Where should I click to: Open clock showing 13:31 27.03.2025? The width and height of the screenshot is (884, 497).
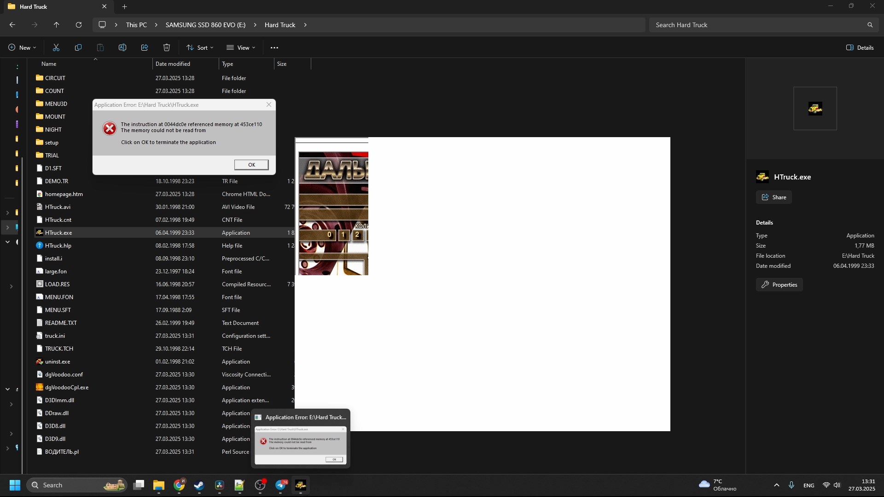[862, 485]
